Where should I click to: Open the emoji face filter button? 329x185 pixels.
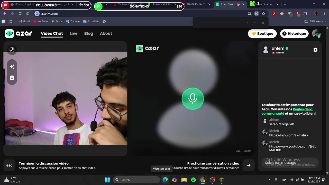click(x=12, y=78)
